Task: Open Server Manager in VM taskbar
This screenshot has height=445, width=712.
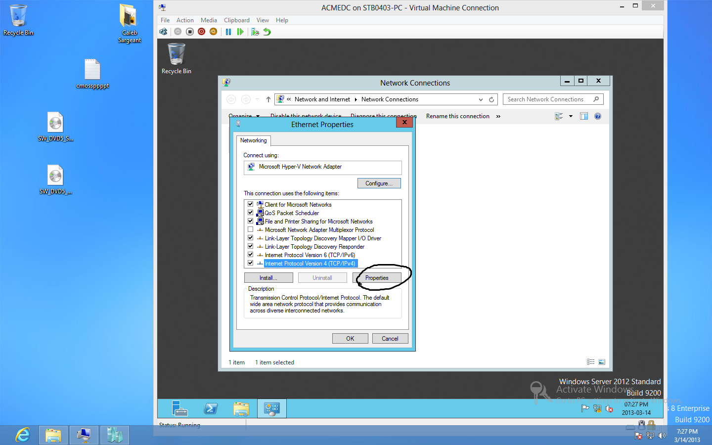Action: pos(180,408)
